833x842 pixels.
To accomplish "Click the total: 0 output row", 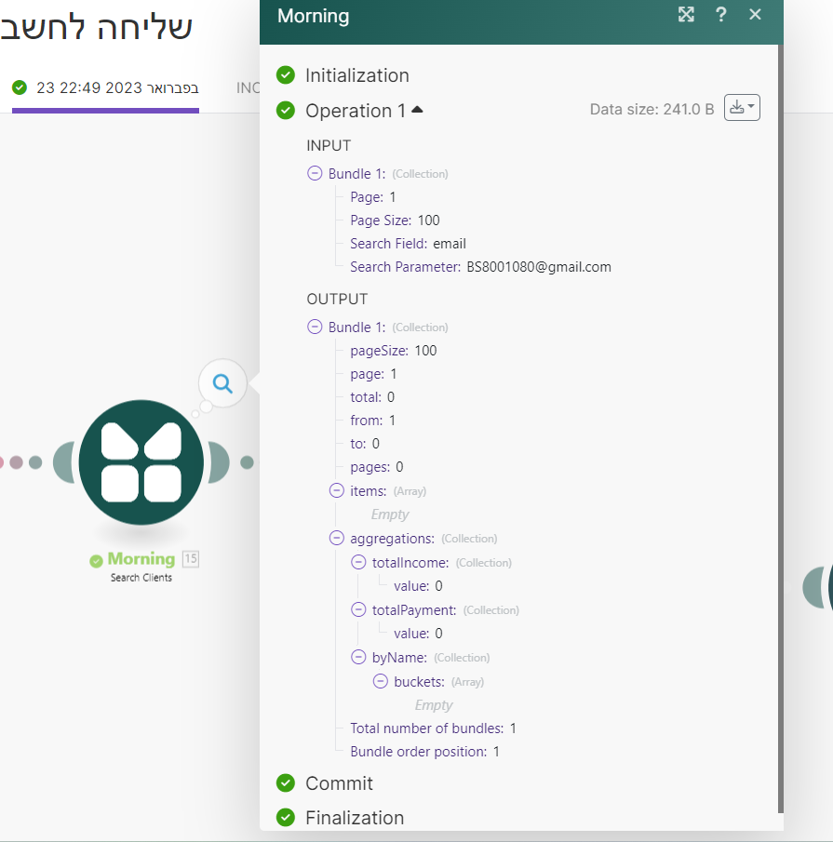I will pyautogui.click(x=372, y=397).
